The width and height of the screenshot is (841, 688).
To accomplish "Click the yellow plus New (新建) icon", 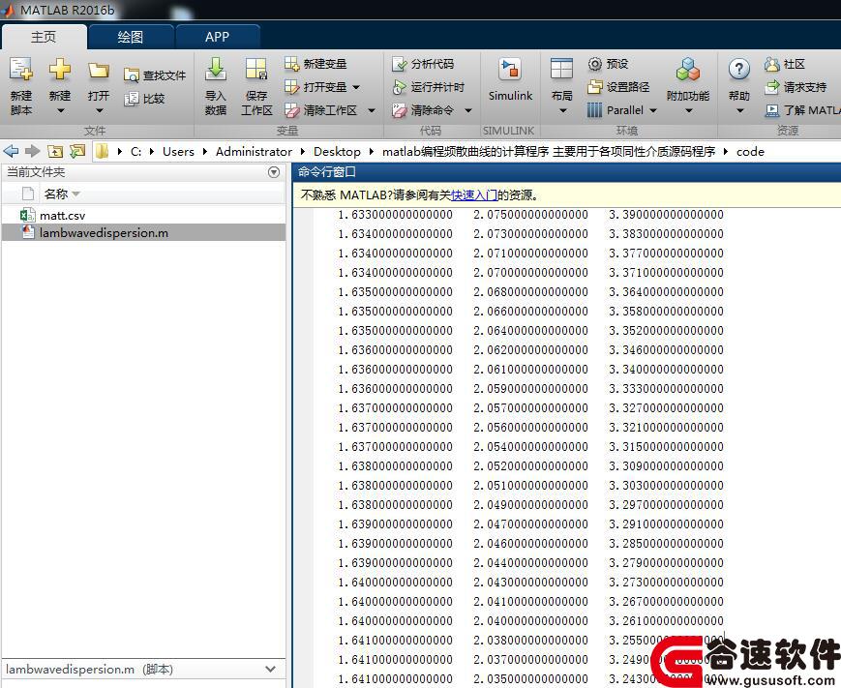I will pos(60,70).
